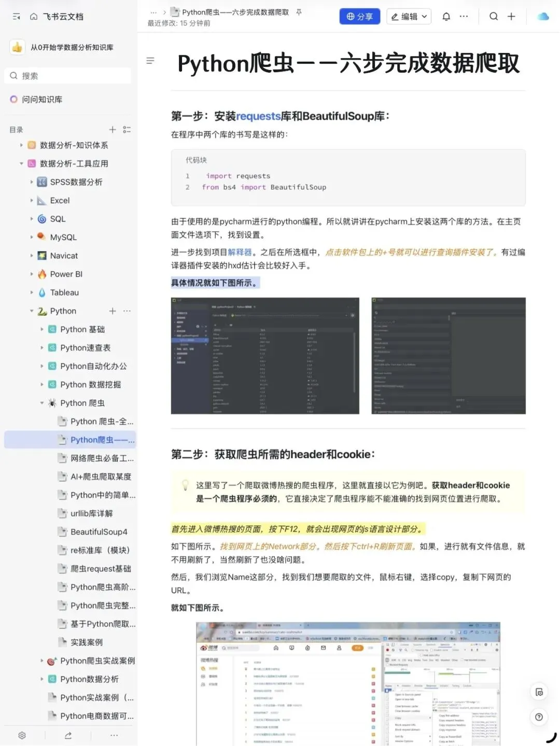Open the more options menu for the Python folder
560x746 pixels.
coord(127,311)
